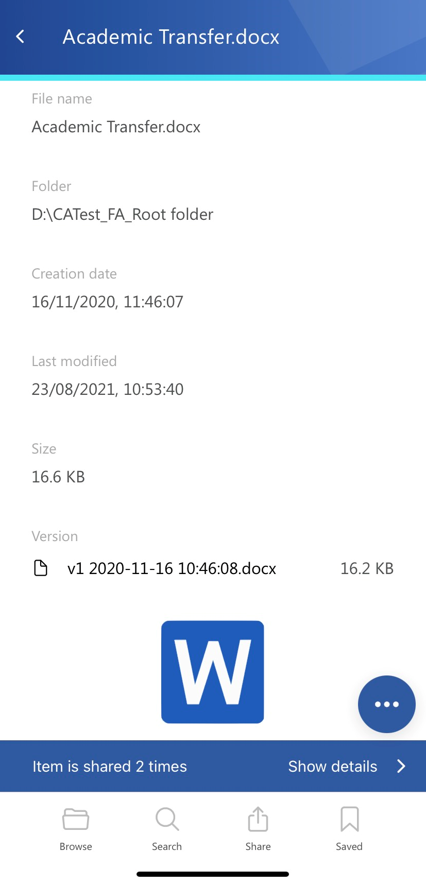Tap folder path D:\CATest_FA_Root folder
This screenshot has height=885, width=426.
(x=123, y=214)
